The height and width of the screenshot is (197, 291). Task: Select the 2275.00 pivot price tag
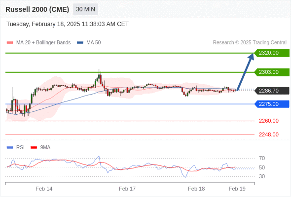(272, 104)
